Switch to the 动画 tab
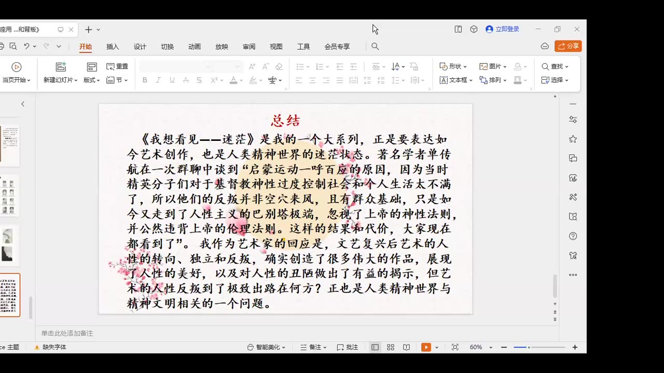 (195, 47)
